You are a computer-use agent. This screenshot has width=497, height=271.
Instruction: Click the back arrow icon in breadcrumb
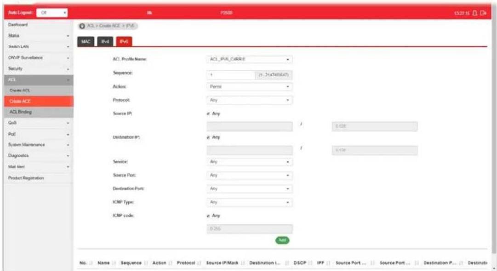click(x=82, y=26)
